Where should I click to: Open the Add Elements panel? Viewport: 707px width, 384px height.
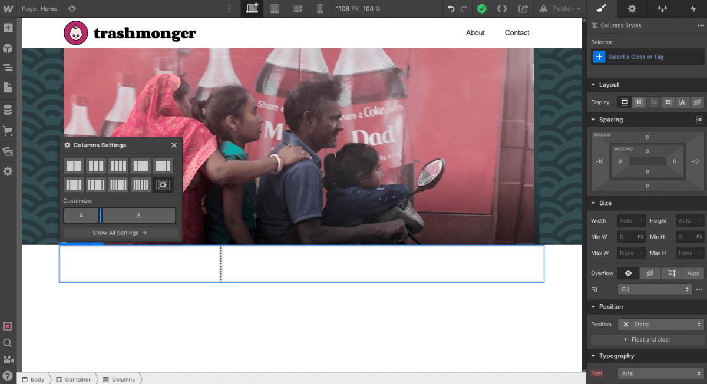[8, 28]
